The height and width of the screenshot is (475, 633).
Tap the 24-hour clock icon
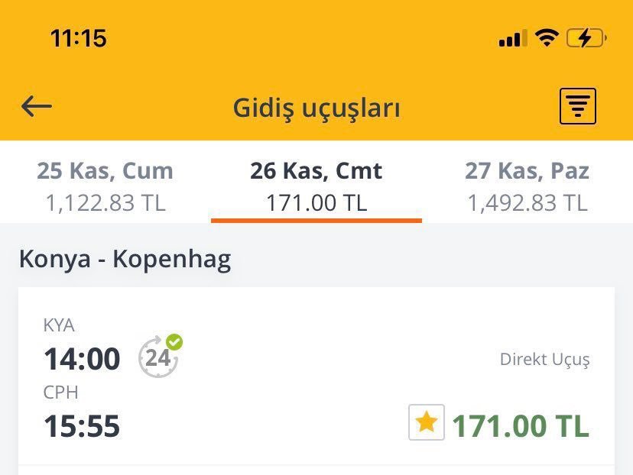pyautogui.click(x=157, y=358)
